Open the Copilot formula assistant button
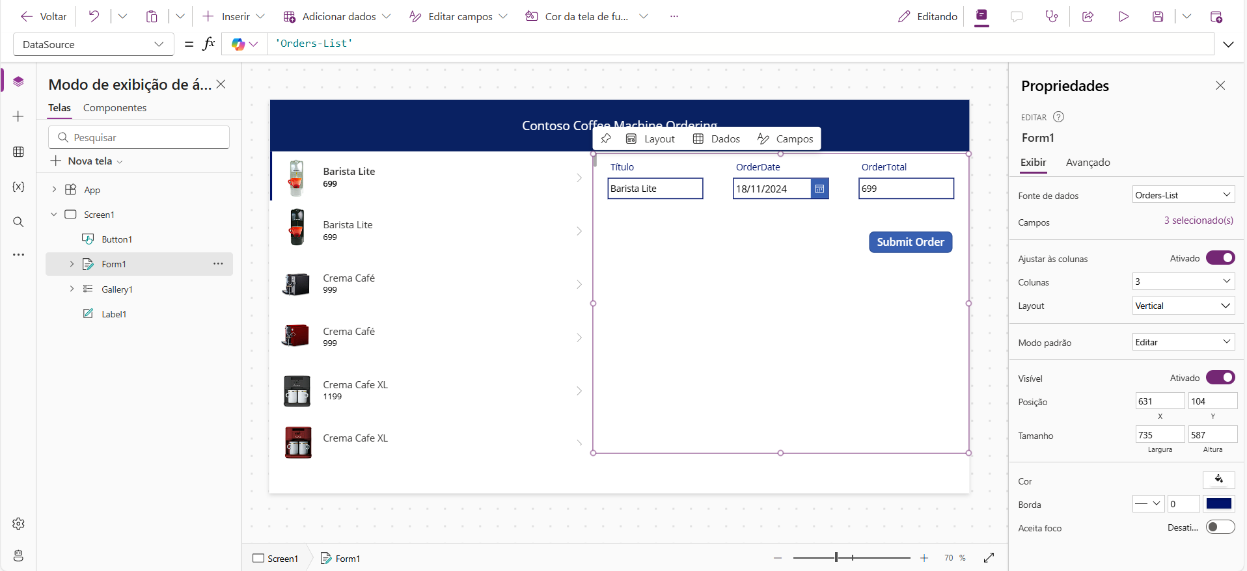The width and height of the screenshot is (1247, 571). (x=245, y=44)
